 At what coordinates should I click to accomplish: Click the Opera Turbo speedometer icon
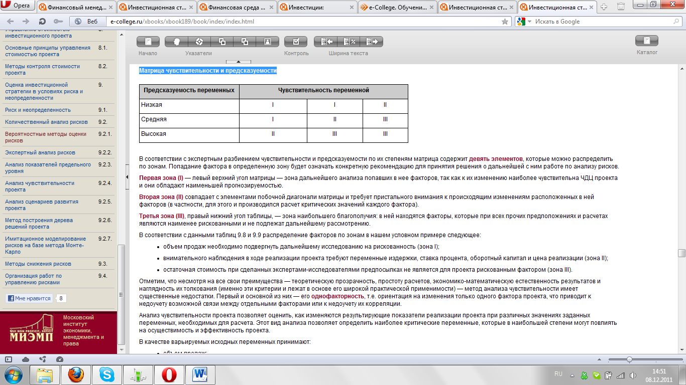60,359
